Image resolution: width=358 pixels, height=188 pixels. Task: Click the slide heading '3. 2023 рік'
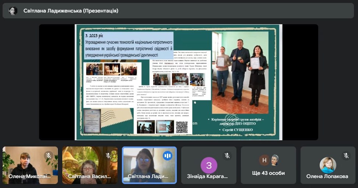click(95, 36)
